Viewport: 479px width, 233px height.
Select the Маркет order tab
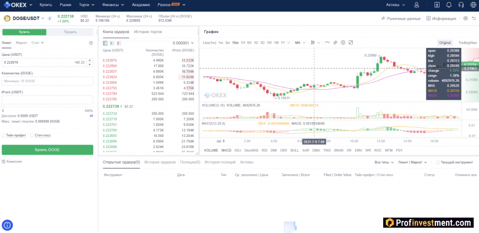pos(21,42)
